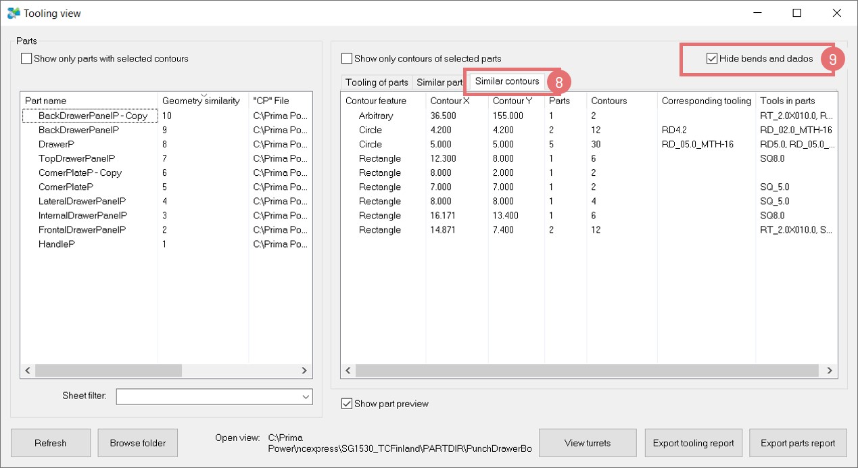
Task: Click left scroll arrow in Parts list scrollbar
Action: [x=28, y=371]
